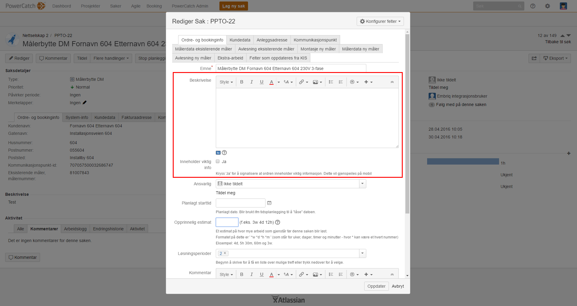The height and width of the screenshot is (306, 577).
Task: Open text color picker in Beskrivelse toolbar
Action: tap(279, 82)
